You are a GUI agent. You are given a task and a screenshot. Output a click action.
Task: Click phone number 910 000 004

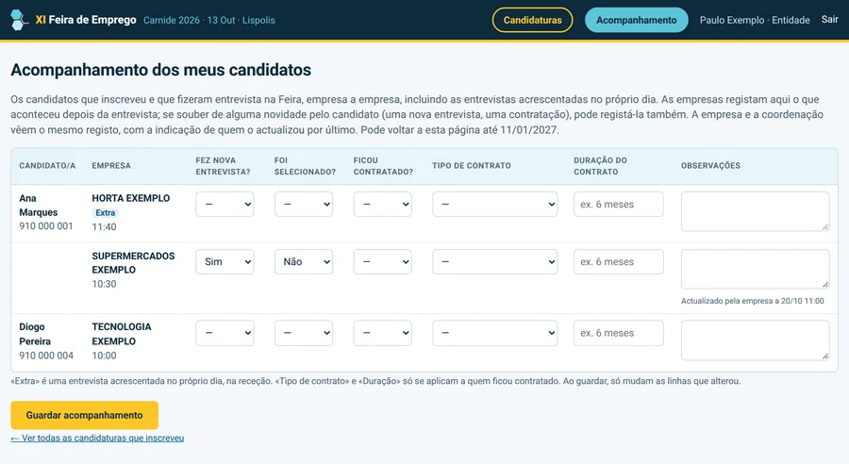[x=46, y=356]
